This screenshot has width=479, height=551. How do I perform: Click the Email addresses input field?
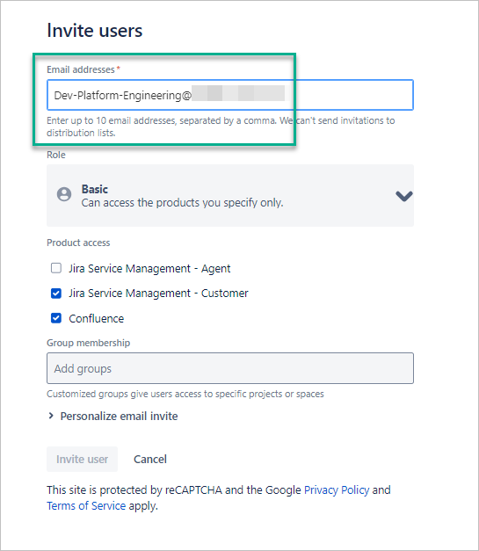point(230,95)
